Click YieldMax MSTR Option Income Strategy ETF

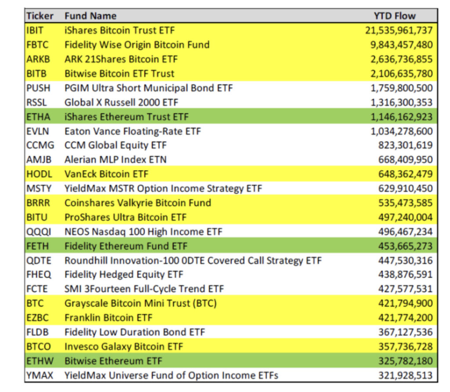163,189
